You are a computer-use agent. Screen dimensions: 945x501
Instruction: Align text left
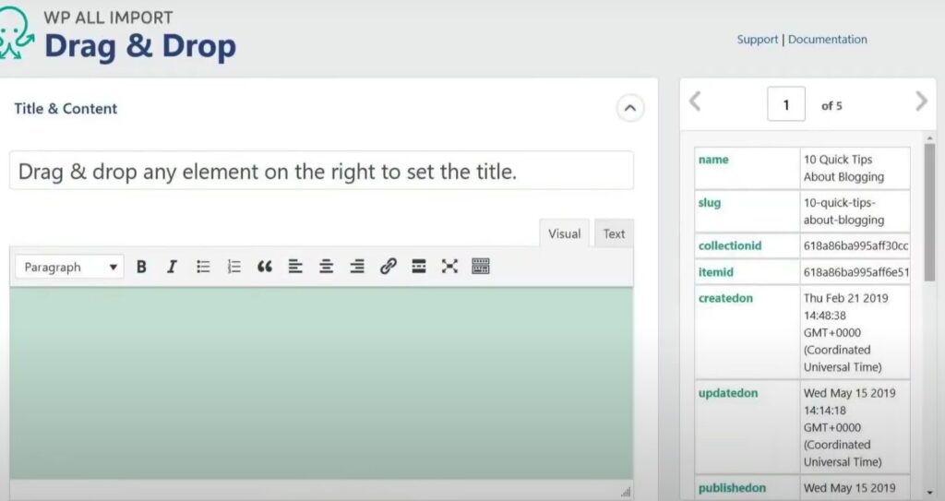click(x=295, y=267)
